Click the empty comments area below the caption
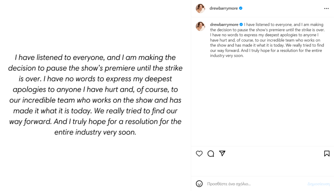This screenshot has height=191, width=334. [263, 101]
